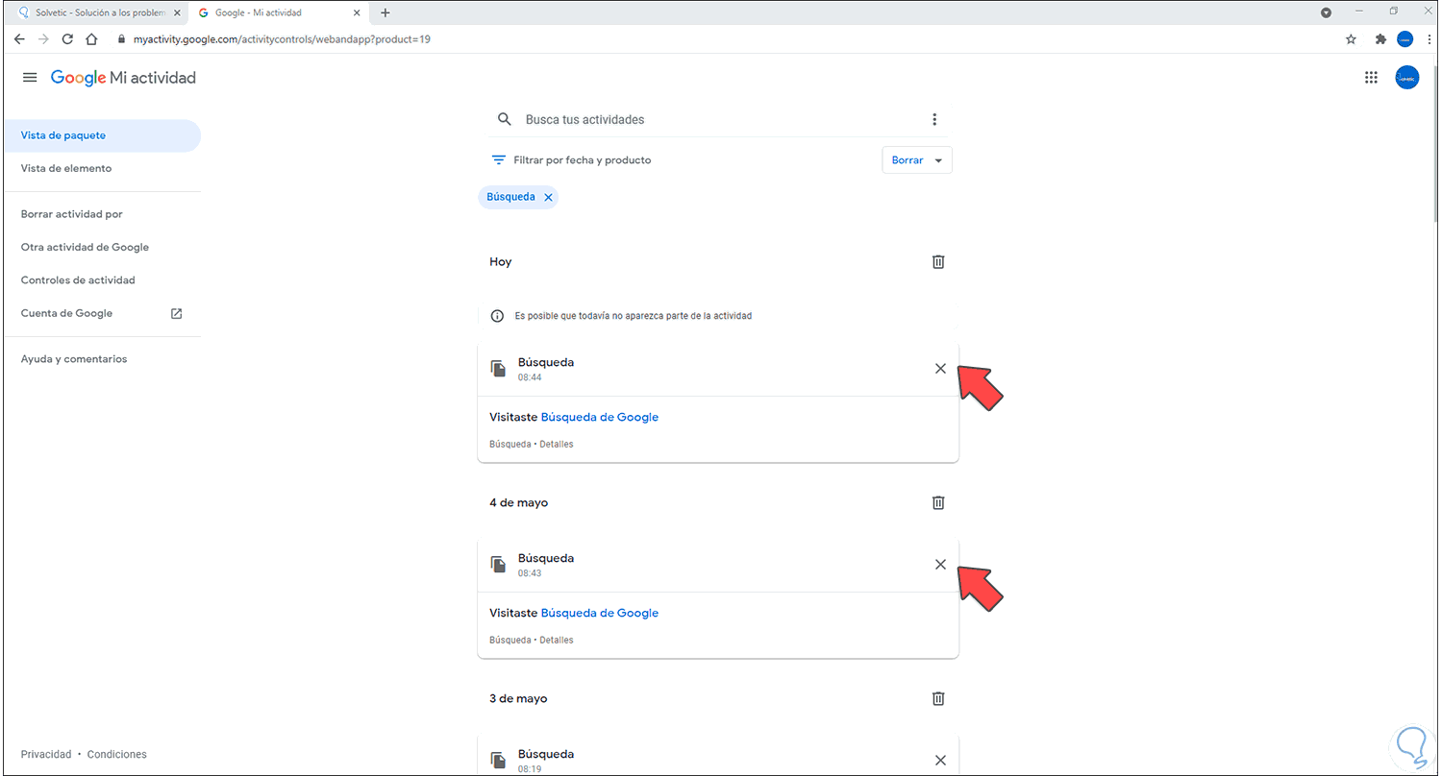1442x776 pixels.
Task: Open the Chrome customization menu
Action: [x=1430, y=38]
